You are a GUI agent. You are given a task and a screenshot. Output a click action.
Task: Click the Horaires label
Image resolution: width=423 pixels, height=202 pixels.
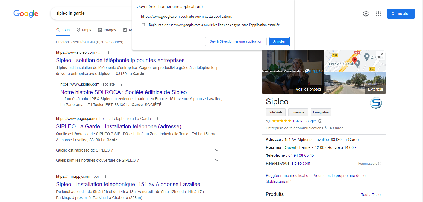(275, 147)
